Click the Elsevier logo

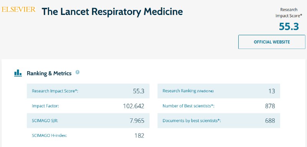[x=18, y=9]
